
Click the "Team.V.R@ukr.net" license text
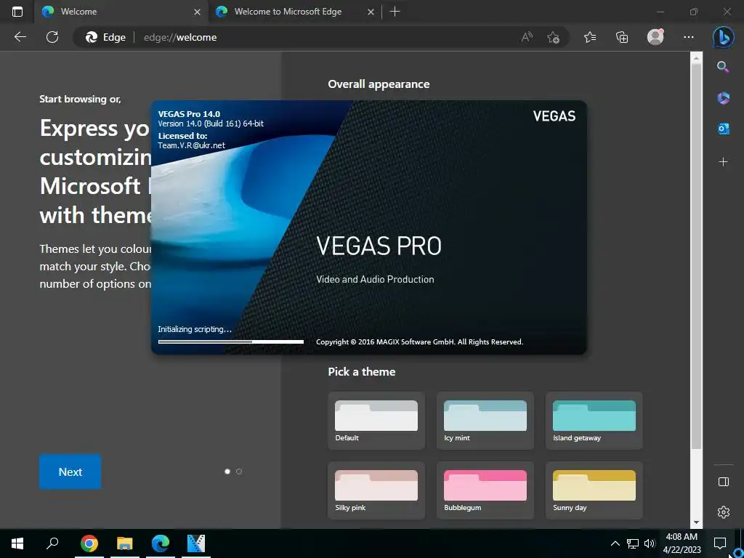(x=192, y=145)
